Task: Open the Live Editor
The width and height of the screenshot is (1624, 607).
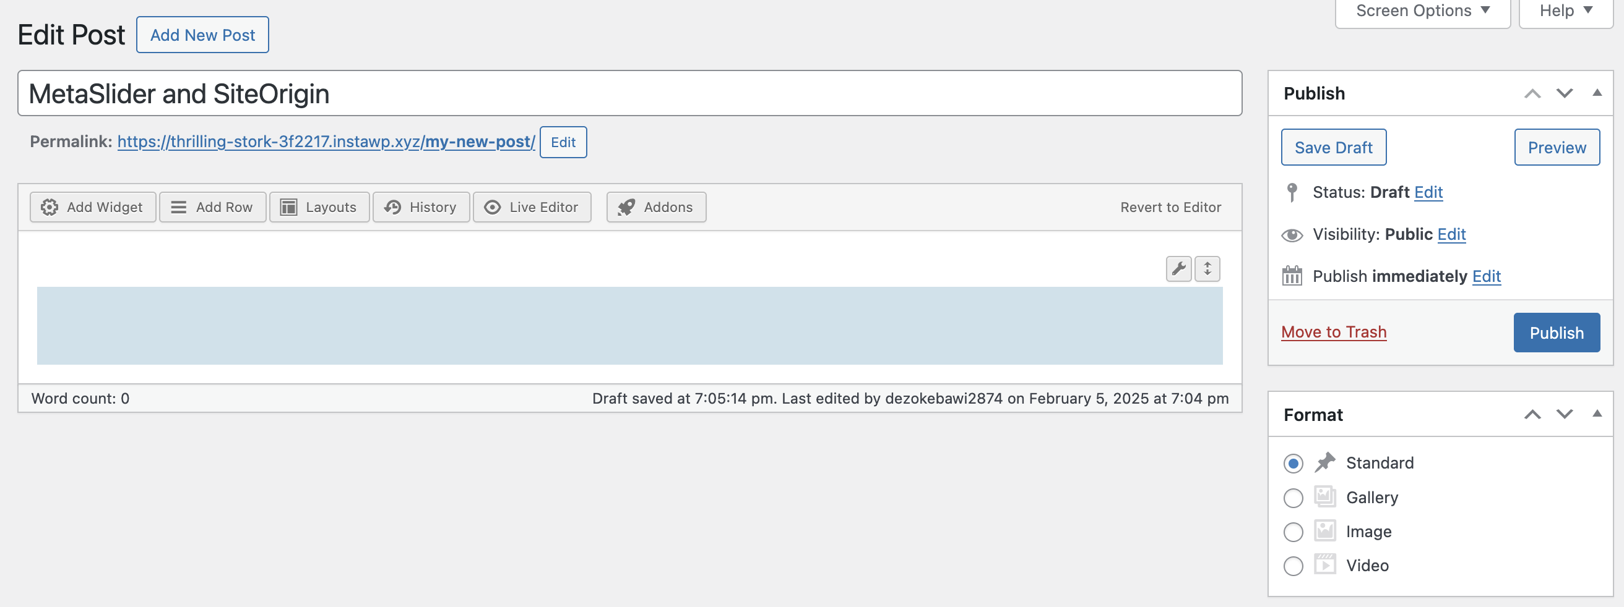Action: [532, 207]
